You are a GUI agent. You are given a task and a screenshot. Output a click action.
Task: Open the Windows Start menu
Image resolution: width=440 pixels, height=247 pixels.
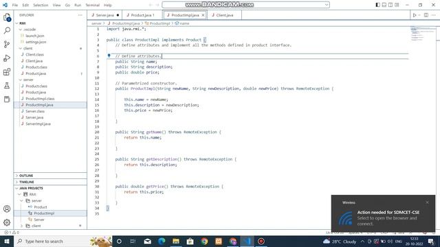(7, 241)
